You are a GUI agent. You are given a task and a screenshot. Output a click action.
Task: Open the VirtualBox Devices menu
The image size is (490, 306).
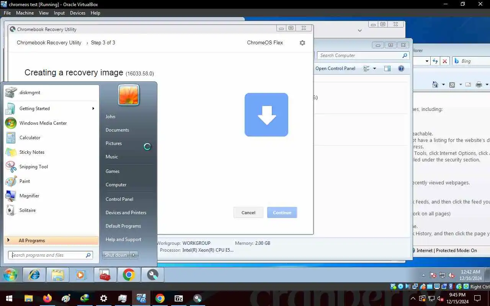[x=78, y=13]
